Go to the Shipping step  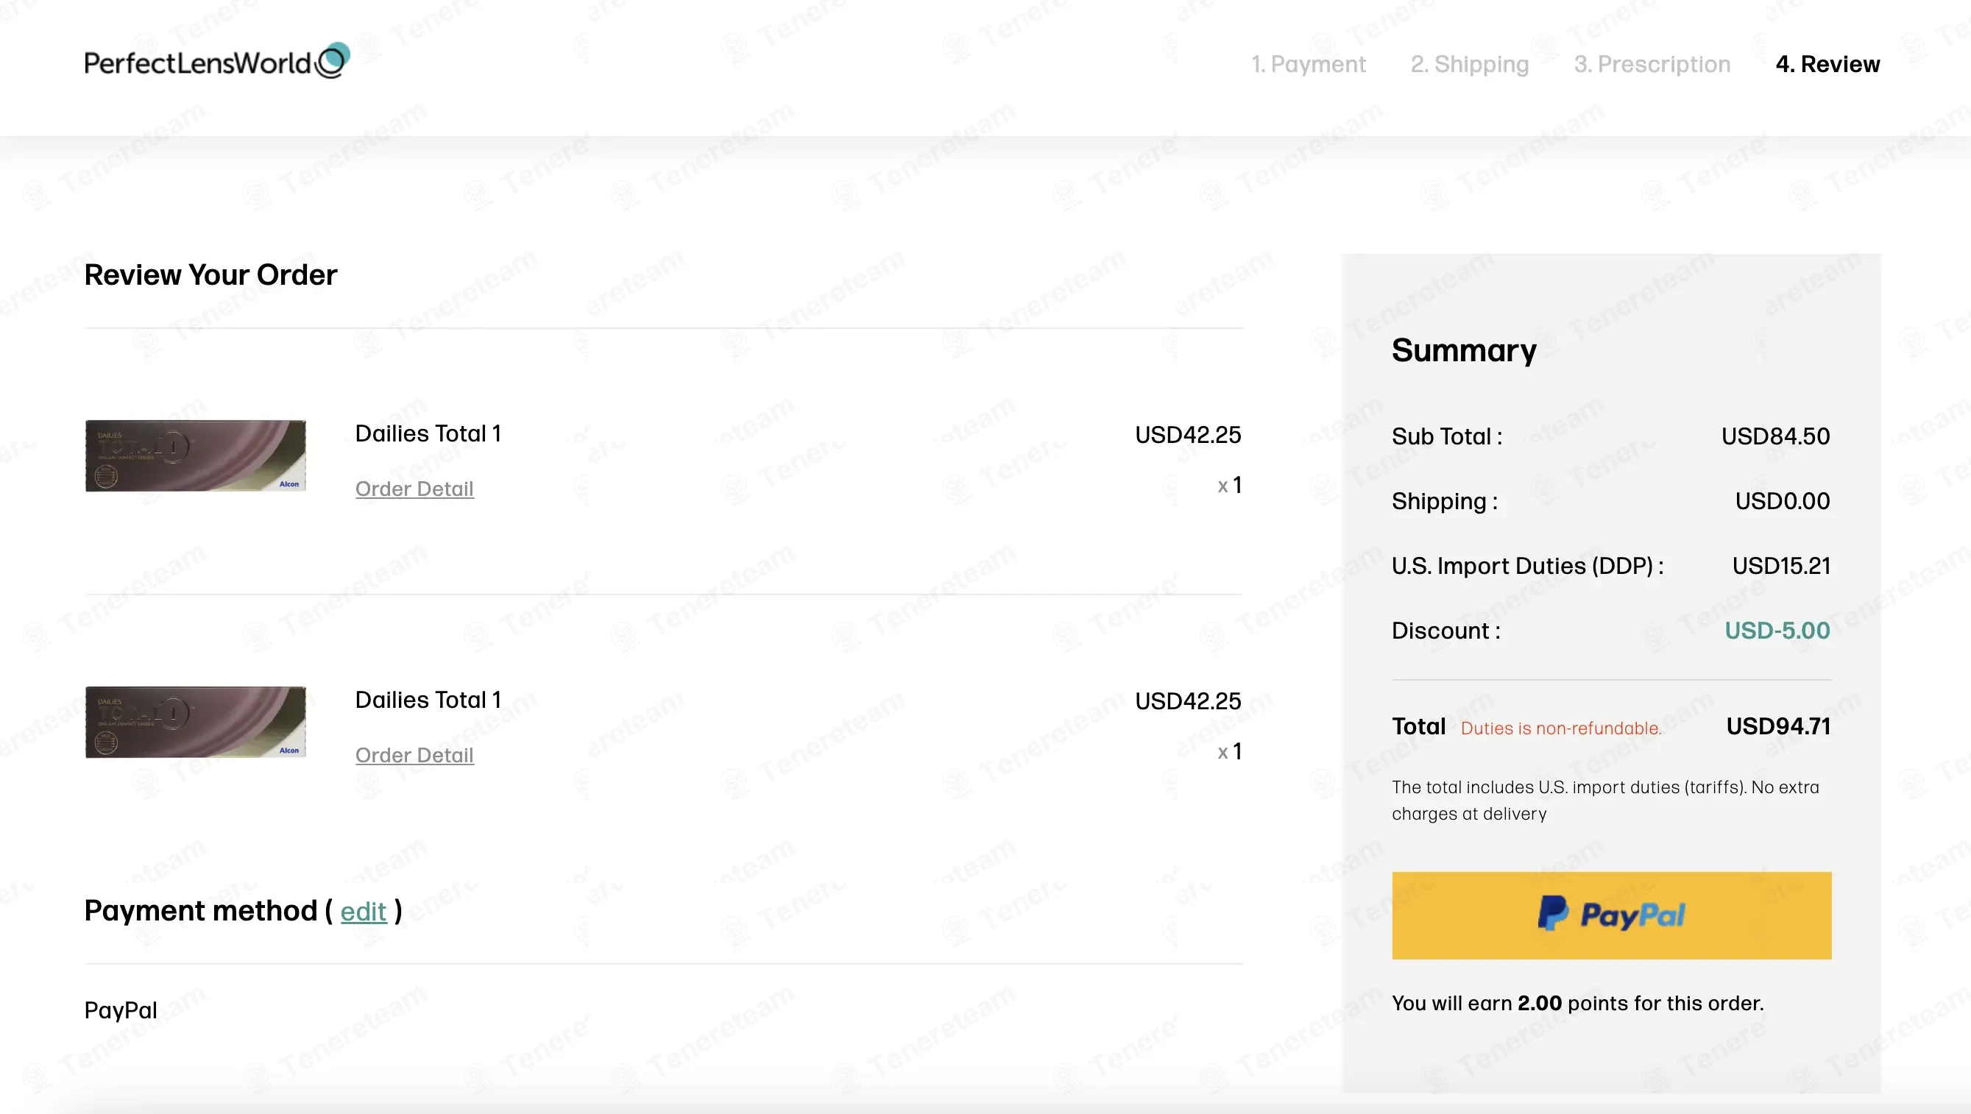point(1470,64)
